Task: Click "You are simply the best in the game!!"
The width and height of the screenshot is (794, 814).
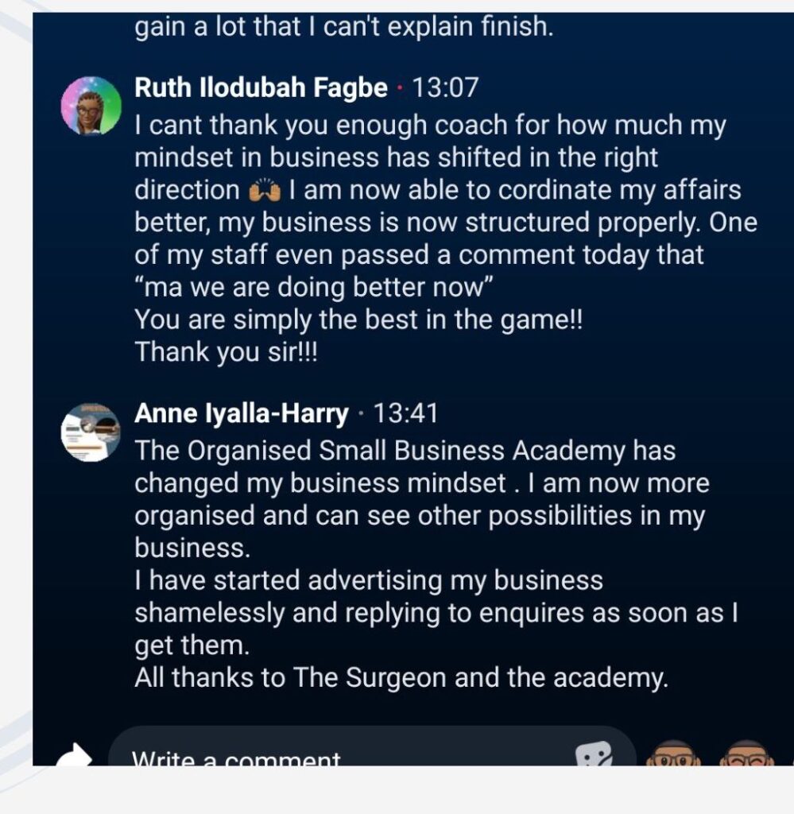Action: [359, 320]
